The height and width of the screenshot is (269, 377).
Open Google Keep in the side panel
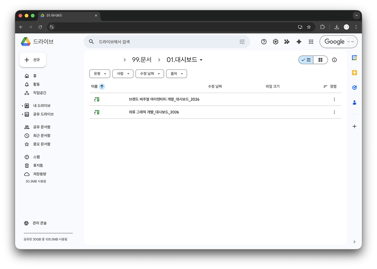pyautogui.click(x=354, y=72)
